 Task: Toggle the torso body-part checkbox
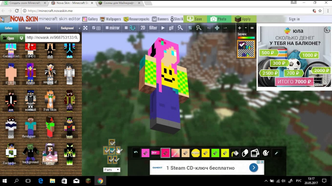112,151
